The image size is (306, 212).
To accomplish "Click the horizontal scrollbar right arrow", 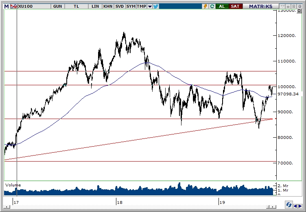I will point(273,207).
